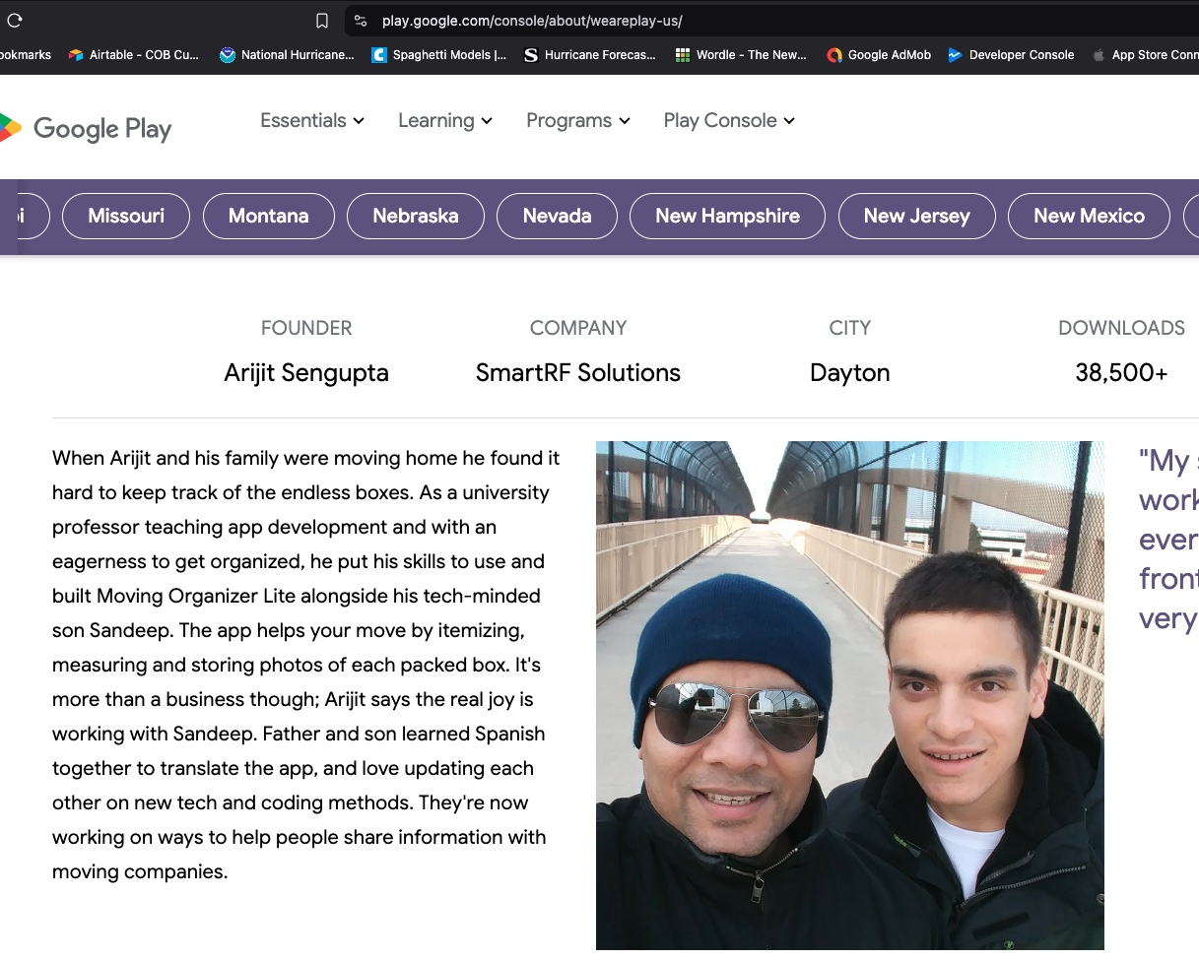
Task: Expand the Programs menu
Action: point(578,120)
